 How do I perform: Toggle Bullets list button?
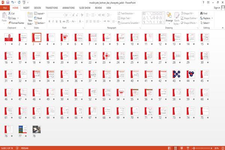[87, 15]
